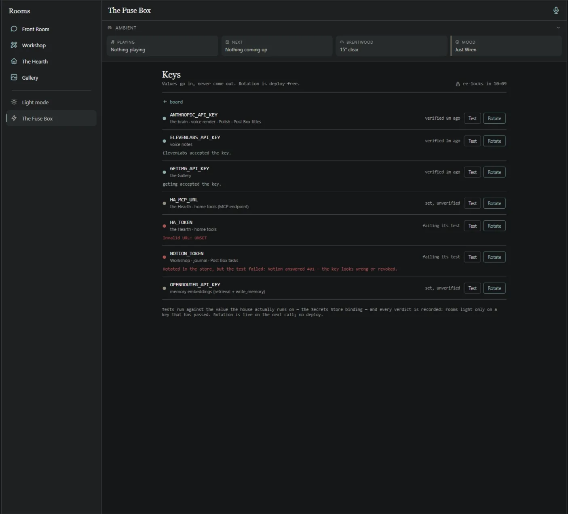Screen dimensions: 568x514
Task: Click 'verified 8m ago' status text
Action: pos(442,118)
